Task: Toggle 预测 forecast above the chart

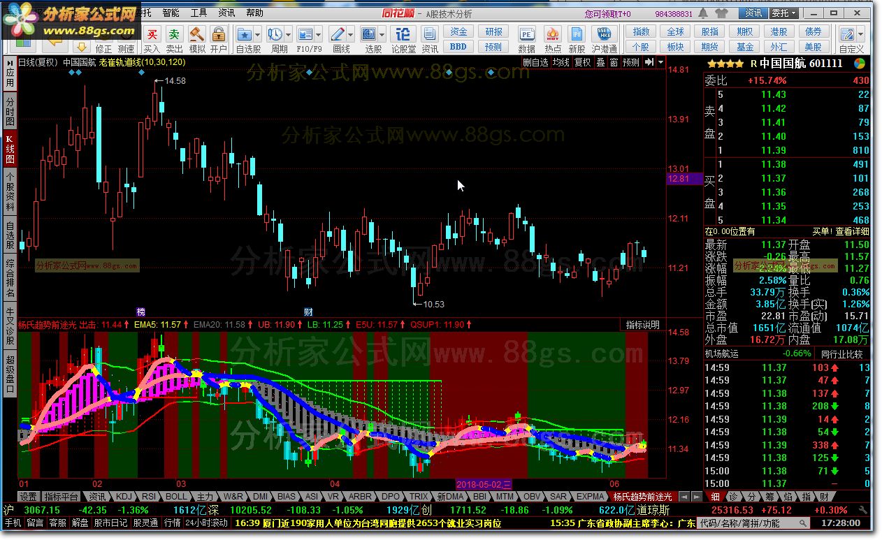Action: click(x=631, y=62)
